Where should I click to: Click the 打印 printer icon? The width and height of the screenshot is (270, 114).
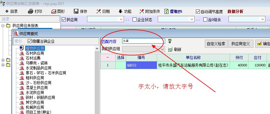pos(30,11)
